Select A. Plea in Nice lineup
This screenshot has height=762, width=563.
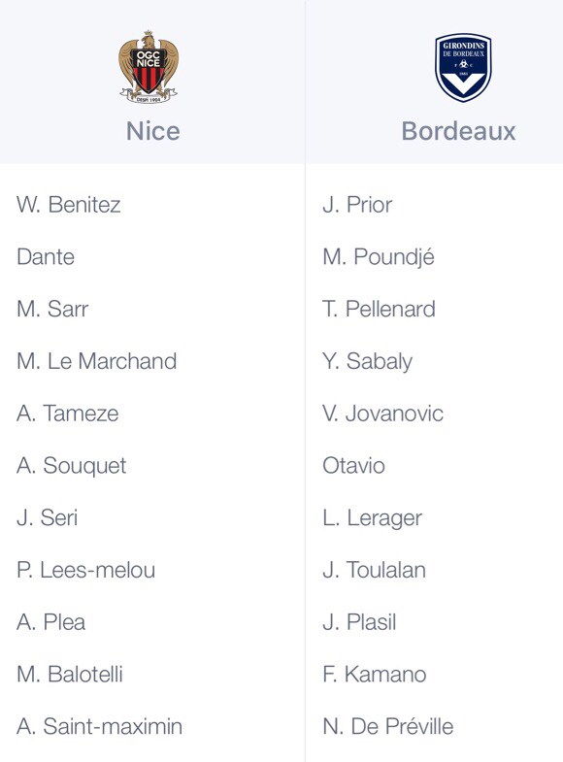(x=51, y=622)
